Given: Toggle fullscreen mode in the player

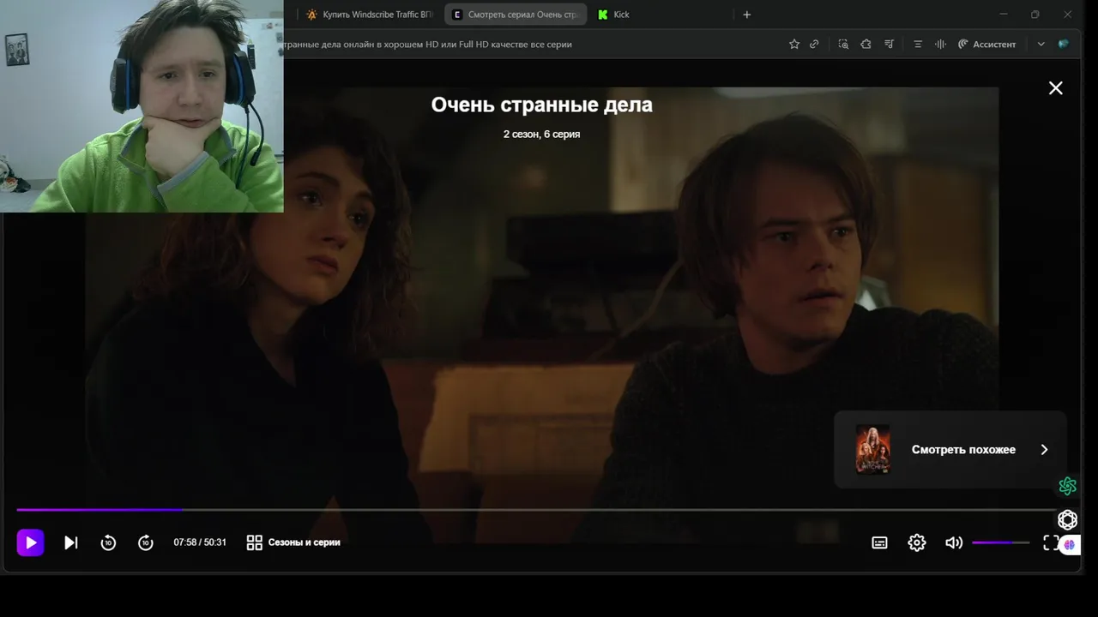Looking at the screenshot, I should point(1051,542).
